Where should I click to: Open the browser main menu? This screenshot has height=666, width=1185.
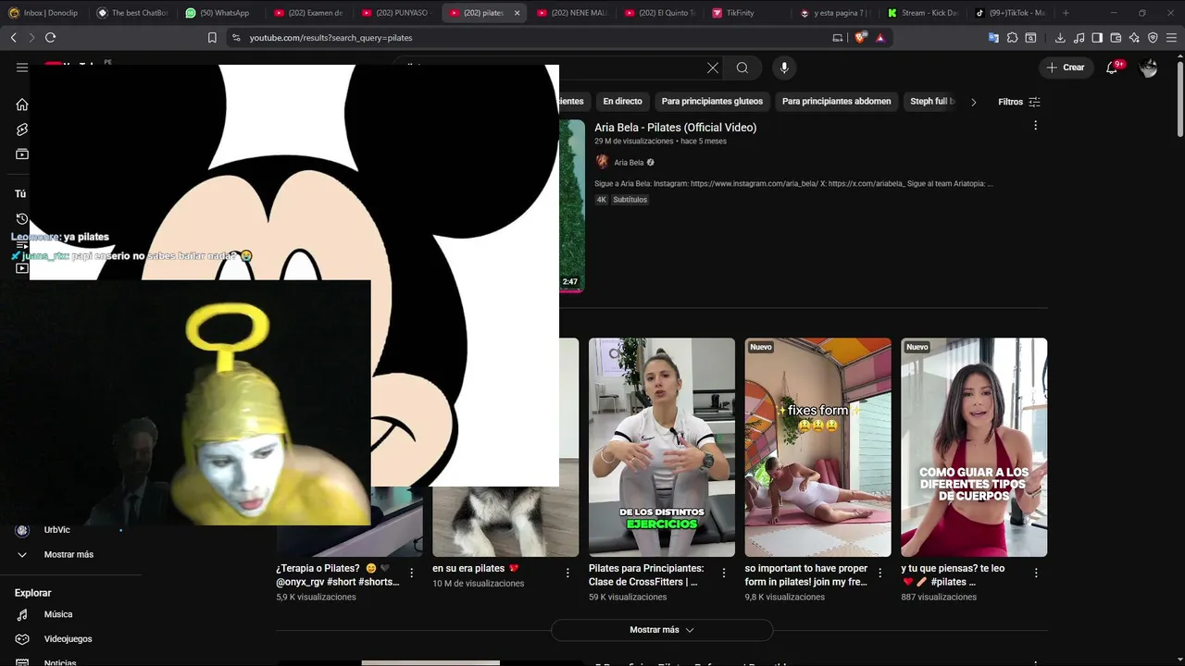click(x=1171, y=38)
